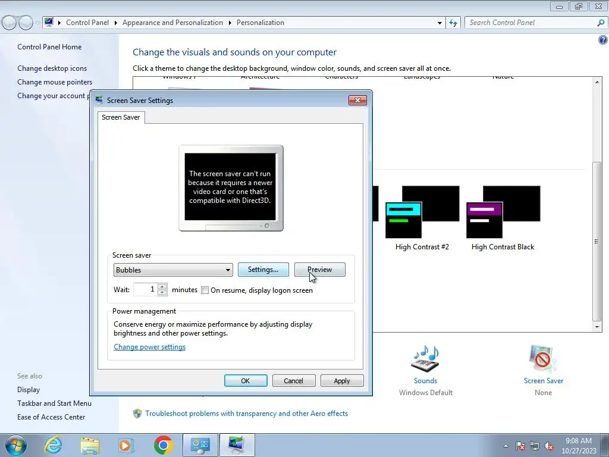Click the Preview button

click(319, 270)
